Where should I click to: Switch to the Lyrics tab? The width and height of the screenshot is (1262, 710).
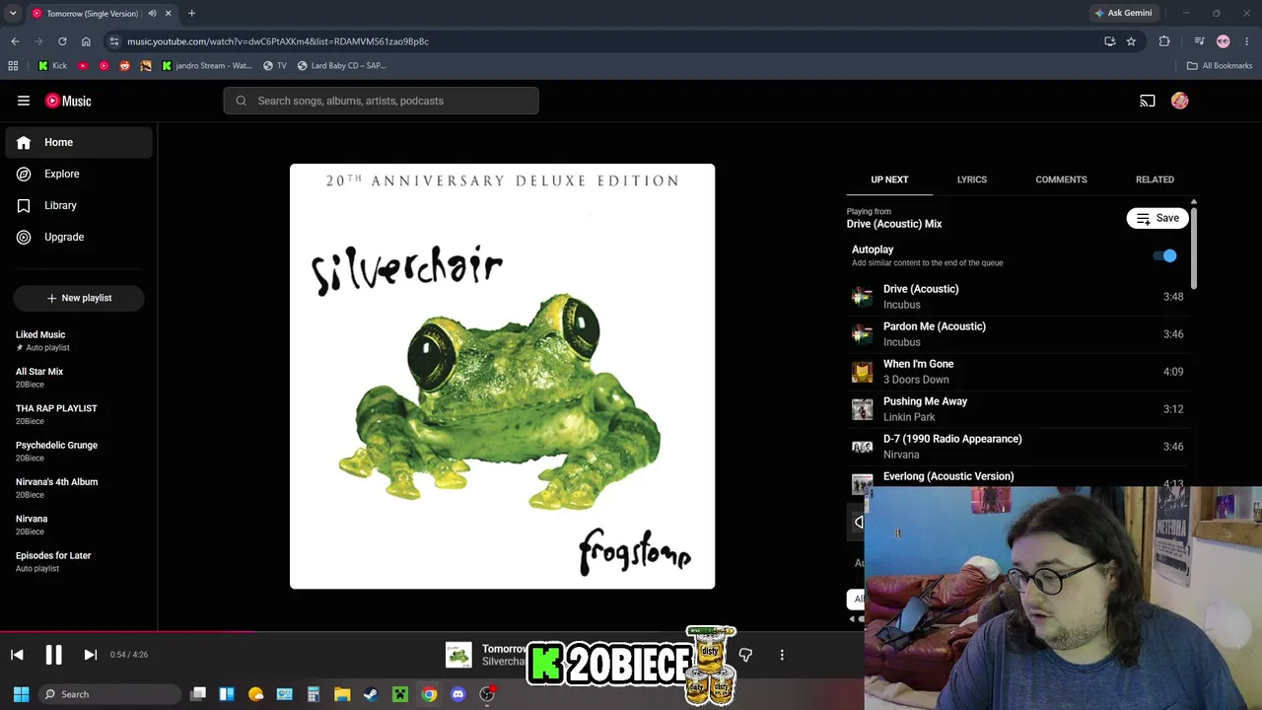point(971,179)
